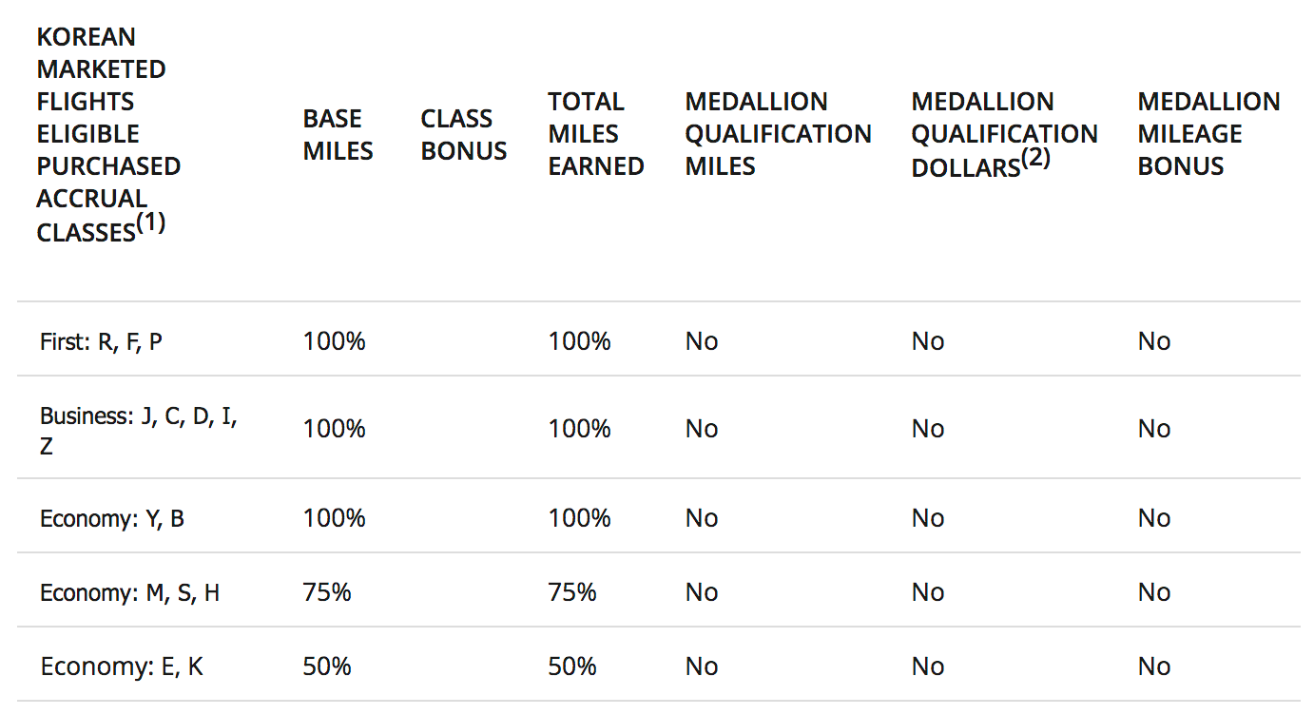This screenshot has width=1314, height=715.
Task: Click Business row total miles earned 100%
Action: [579, 430]
